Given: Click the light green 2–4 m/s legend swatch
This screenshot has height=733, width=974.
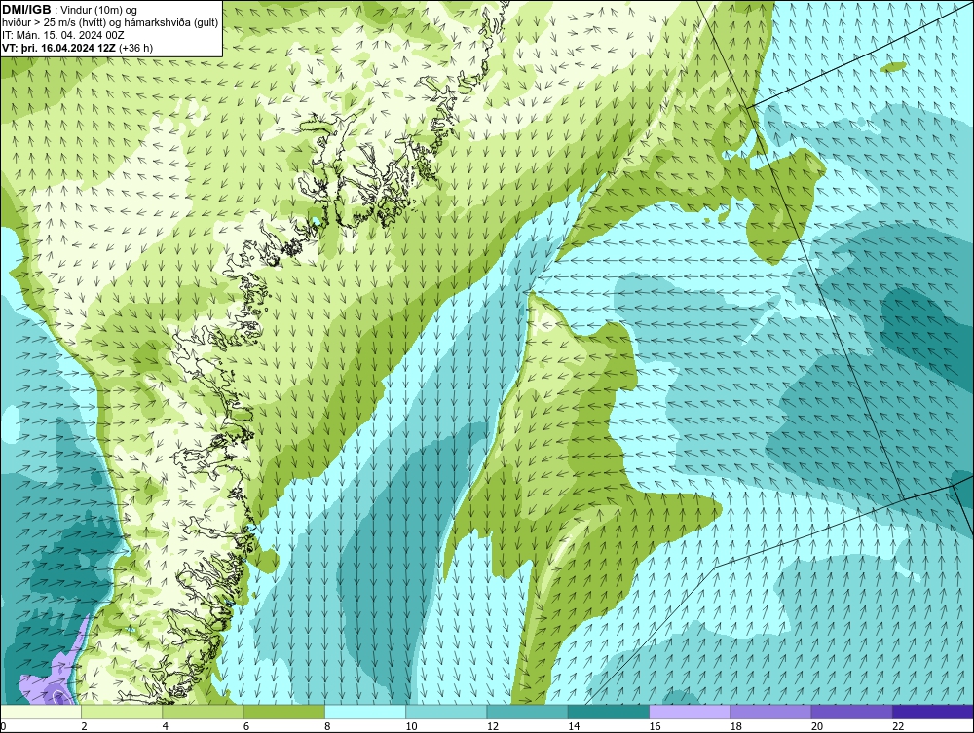Looking at the screenshot, I should [122, 712].
